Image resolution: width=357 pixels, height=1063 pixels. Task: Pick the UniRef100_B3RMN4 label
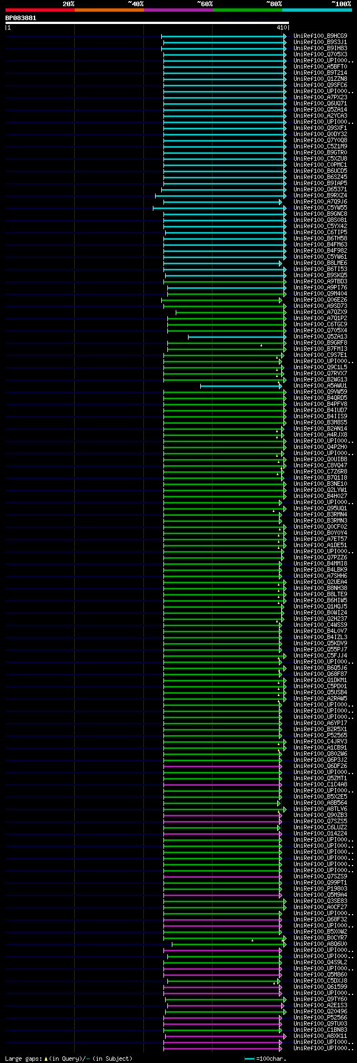click(x=320, y=515)
